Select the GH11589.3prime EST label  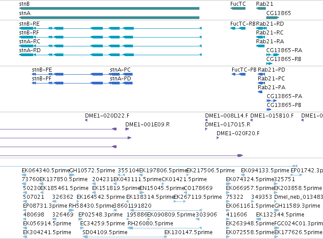(x=297, y=206)
